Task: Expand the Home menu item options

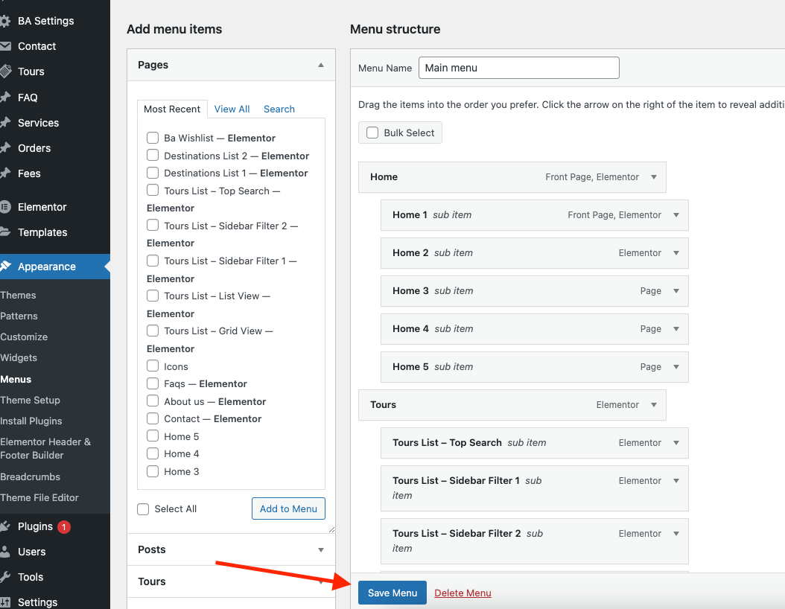Action: click(x=653, y=177)
